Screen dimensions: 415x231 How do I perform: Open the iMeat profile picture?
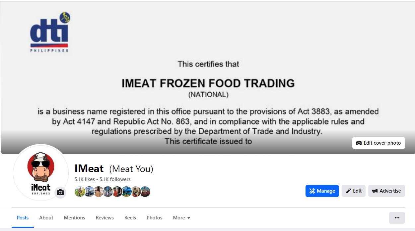pyautogui.click(x=40, y=172)
